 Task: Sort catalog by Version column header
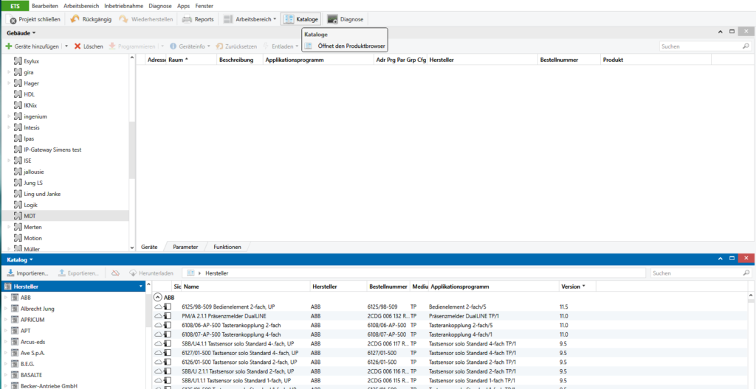(x=572, y=286)
